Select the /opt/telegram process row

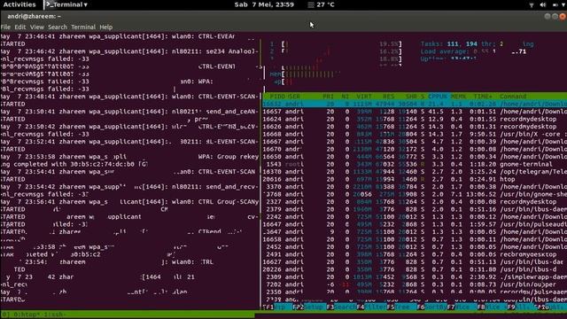415,172
